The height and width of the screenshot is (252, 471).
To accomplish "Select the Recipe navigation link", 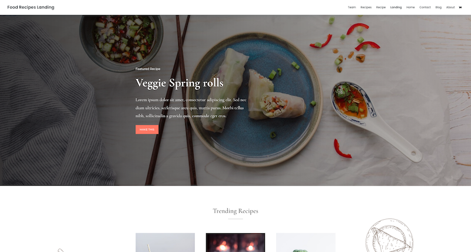I will pos(381,7).
